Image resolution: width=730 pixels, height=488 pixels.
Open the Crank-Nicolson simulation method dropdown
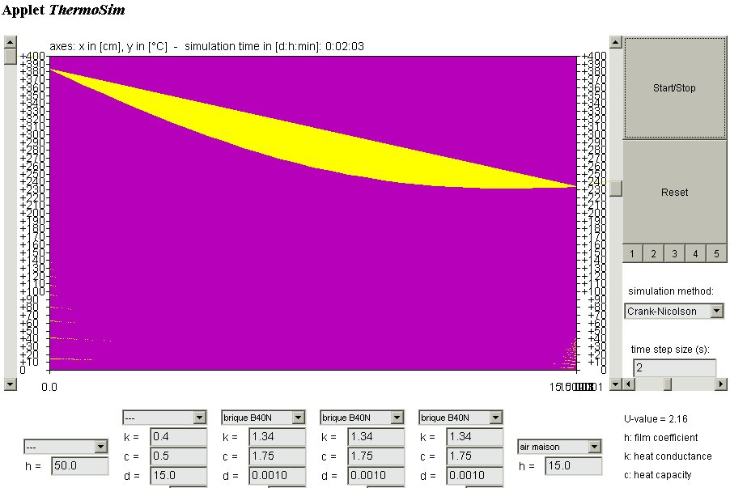click(x=673, y=311)
